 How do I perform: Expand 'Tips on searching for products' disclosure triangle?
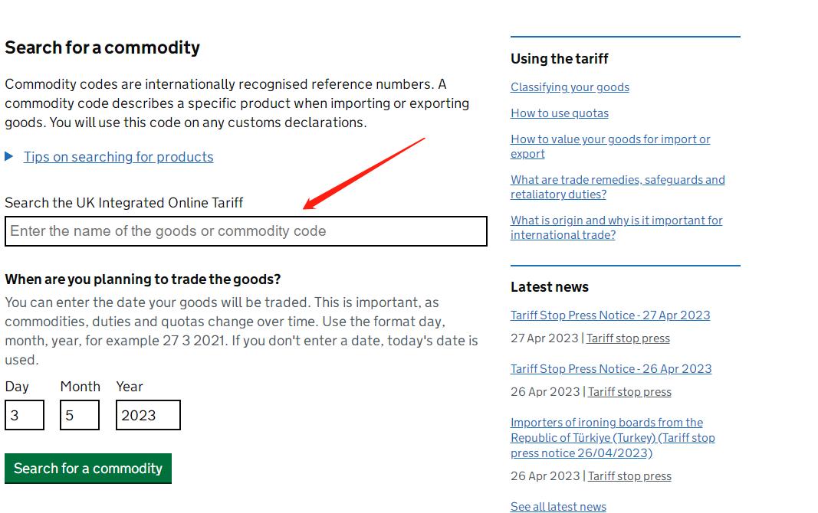click(9, 156)
